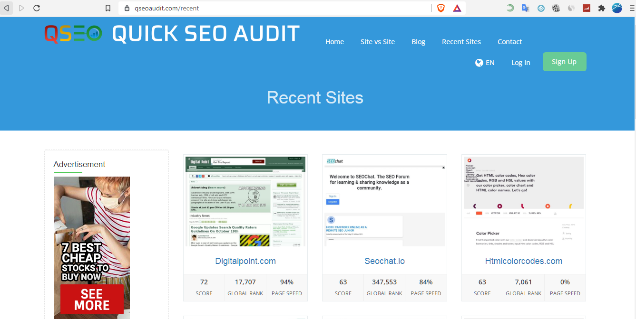The image size is (636, 319).
Task: Click the QSEO colorful logo
Action: coord(73,34)
